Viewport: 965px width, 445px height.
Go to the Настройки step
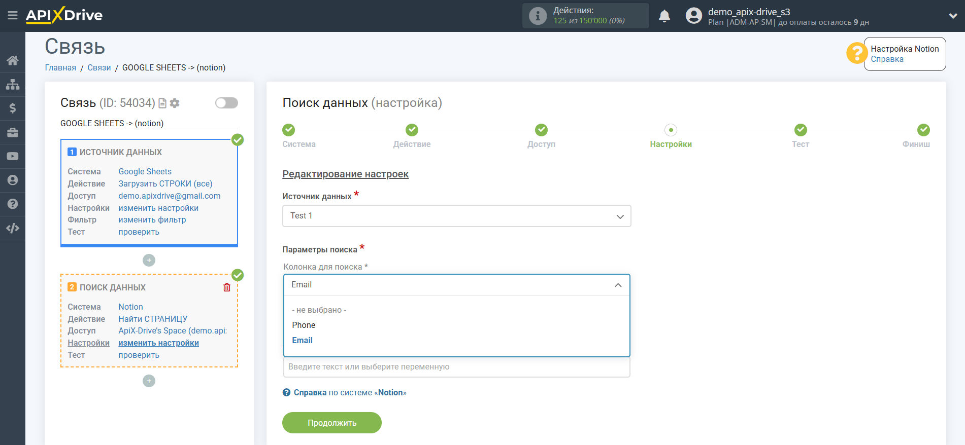pyautogui.click(x=671, y=130)
